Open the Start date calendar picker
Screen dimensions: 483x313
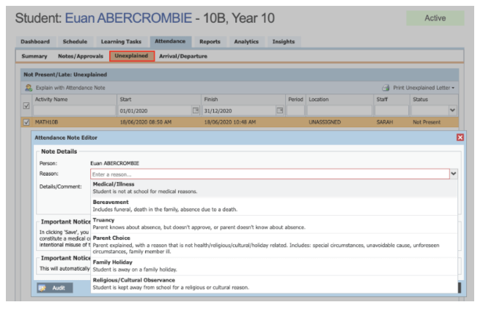[x=196, y=110]
